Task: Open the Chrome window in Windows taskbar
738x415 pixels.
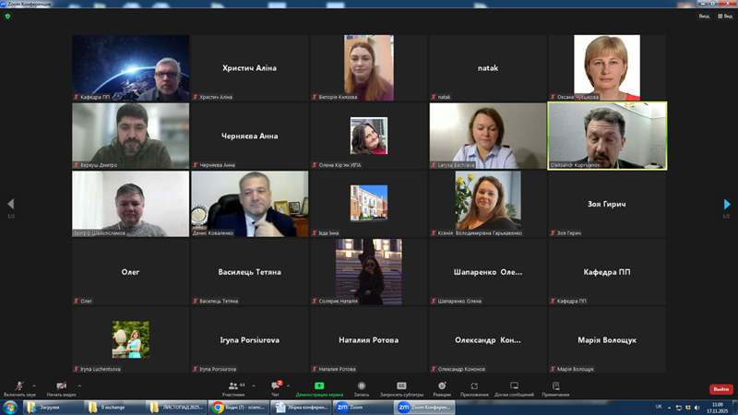Action: pyautogui.click(x=239, y=406)
